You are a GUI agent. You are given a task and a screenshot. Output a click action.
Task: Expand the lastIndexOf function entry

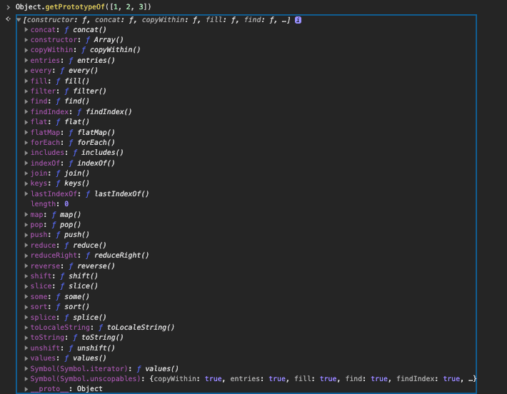pos(26,194)
